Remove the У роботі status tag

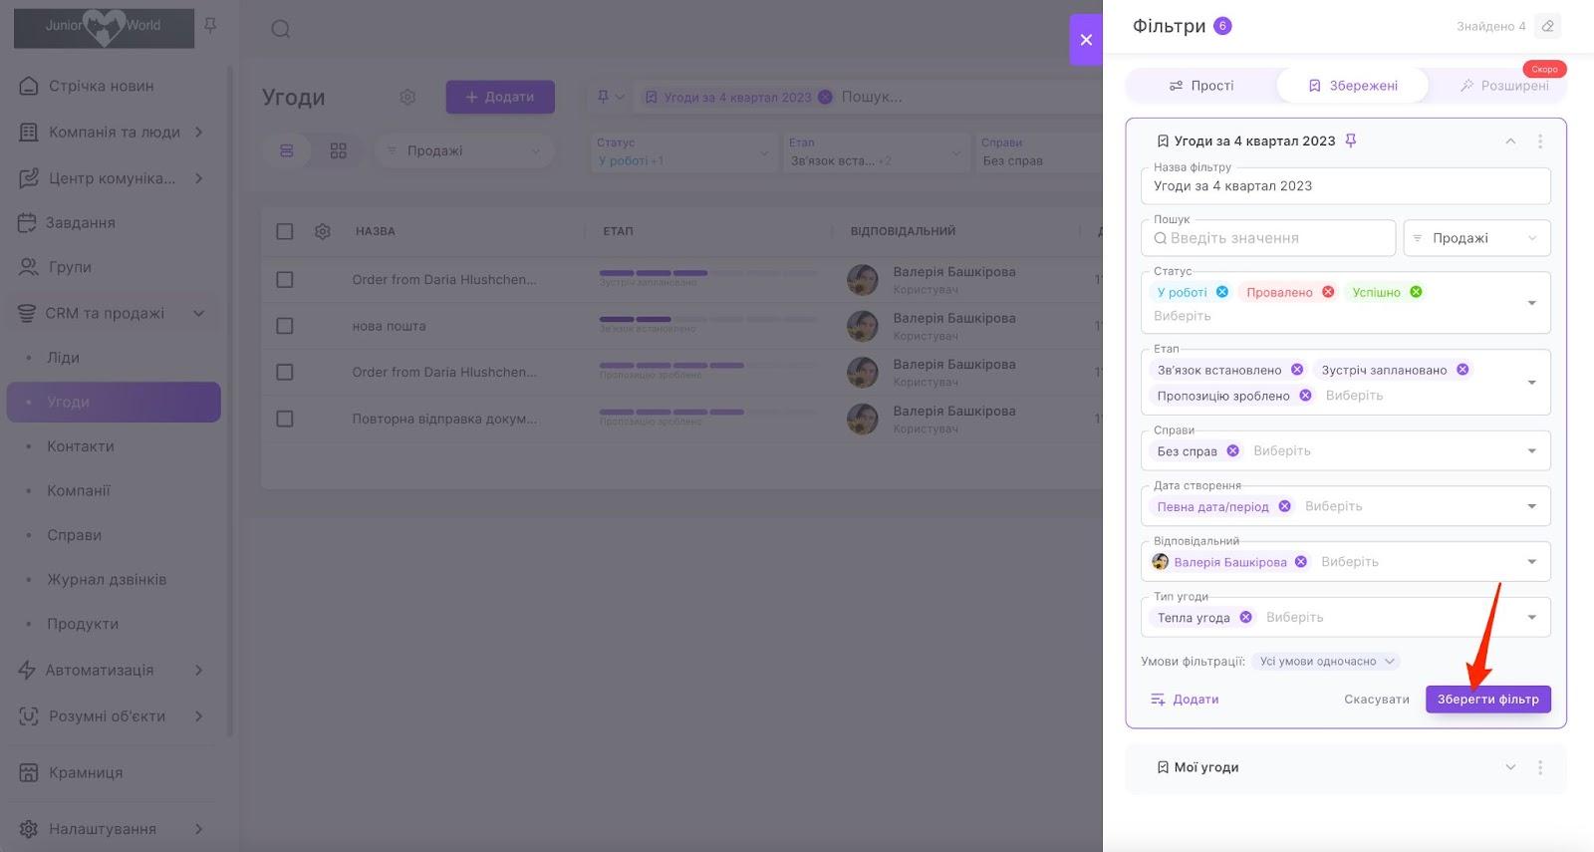1222,292
